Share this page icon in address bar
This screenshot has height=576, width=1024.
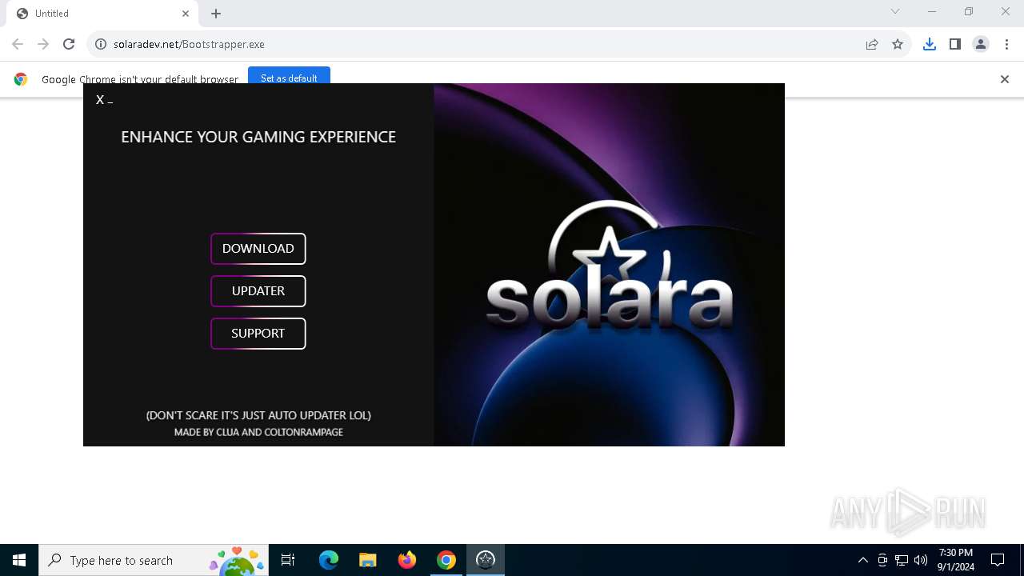(x=872, y=44)
